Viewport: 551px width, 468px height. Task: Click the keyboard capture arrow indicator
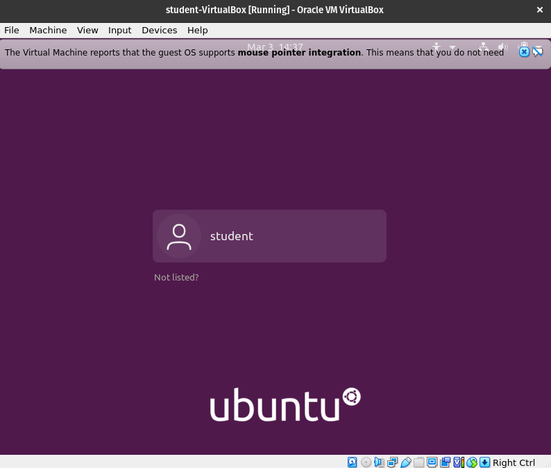pos(485,462)
